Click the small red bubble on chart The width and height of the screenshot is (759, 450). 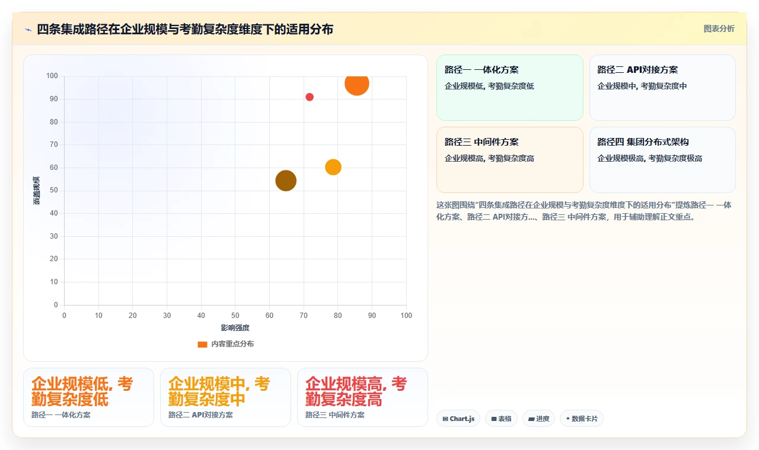pos(310,97)
